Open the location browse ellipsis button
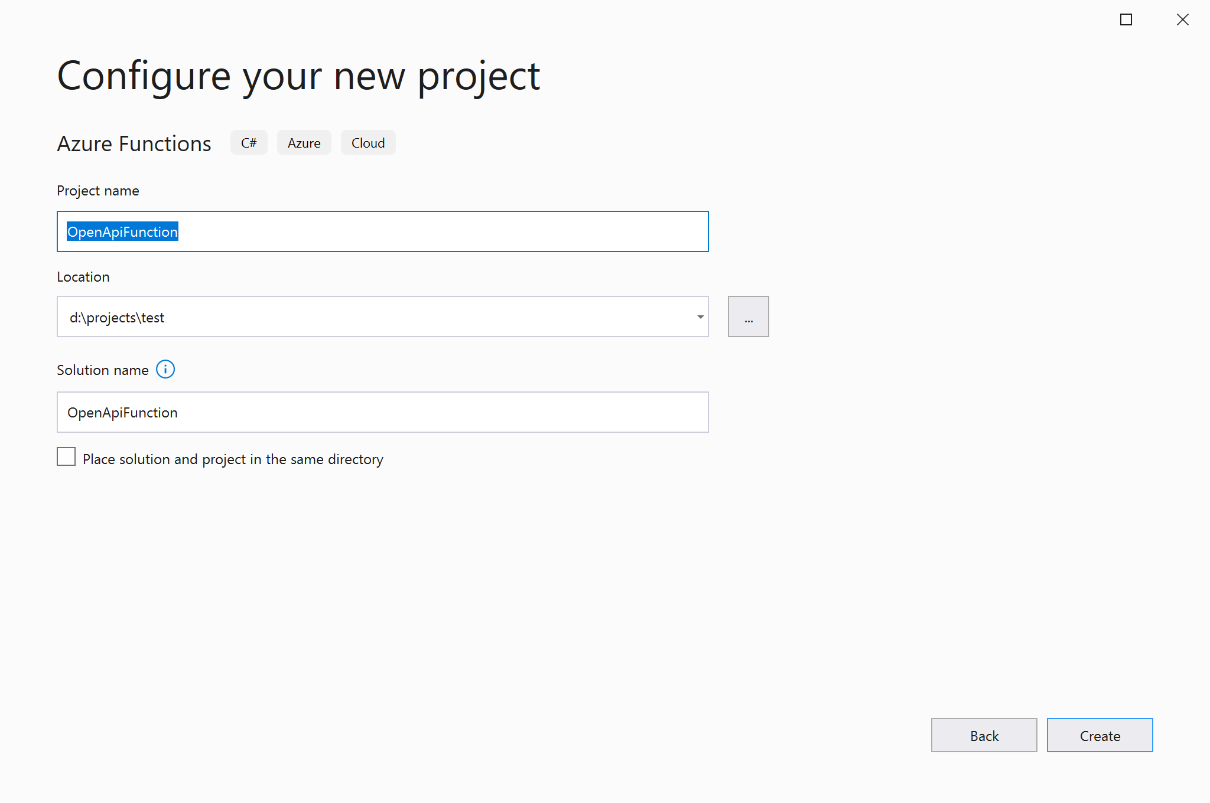 (748, 317)
